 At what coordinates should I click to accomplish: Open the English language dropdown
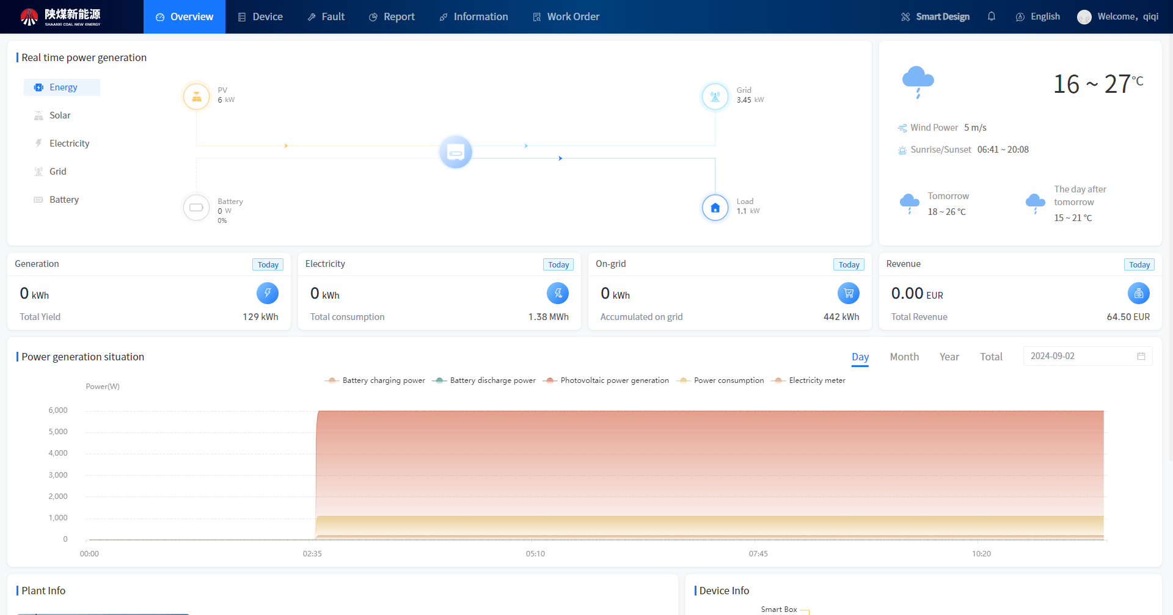(1038, 16)
